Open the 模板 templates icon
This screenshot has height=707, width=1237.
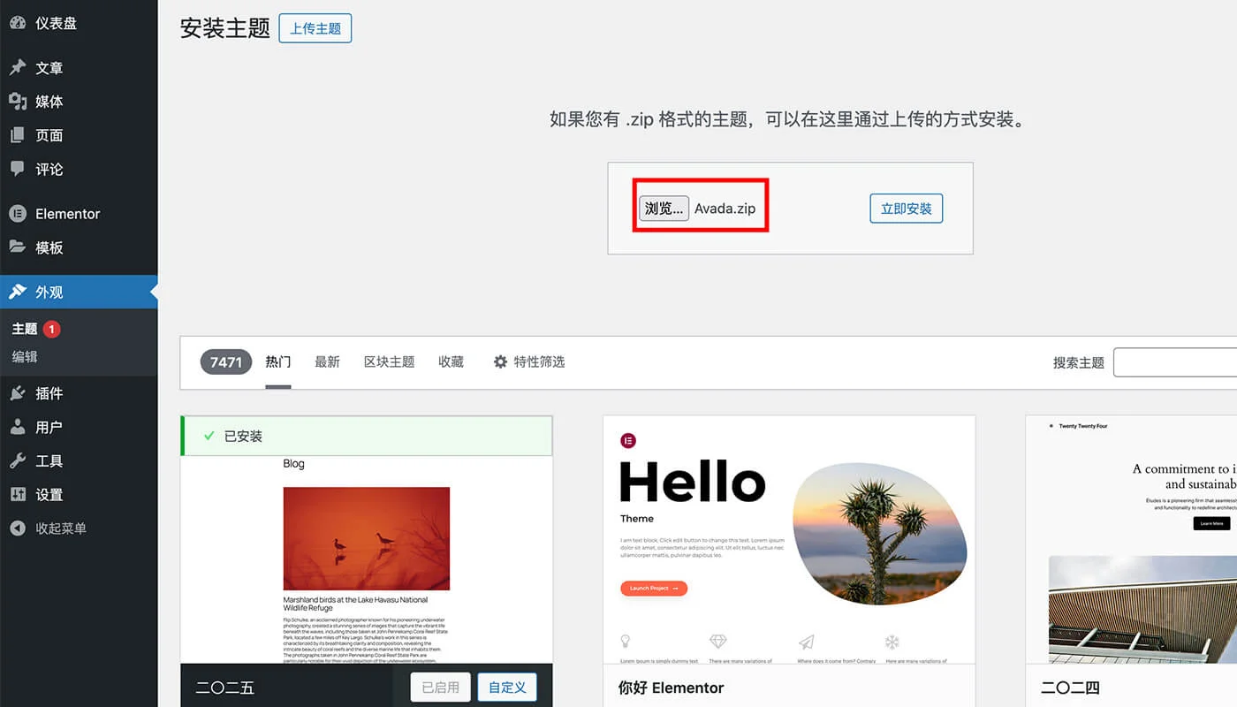(x=19, y=247)
